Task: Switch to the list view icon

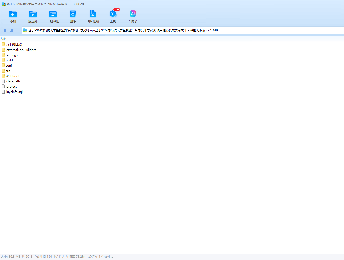Action: point(18,30)
